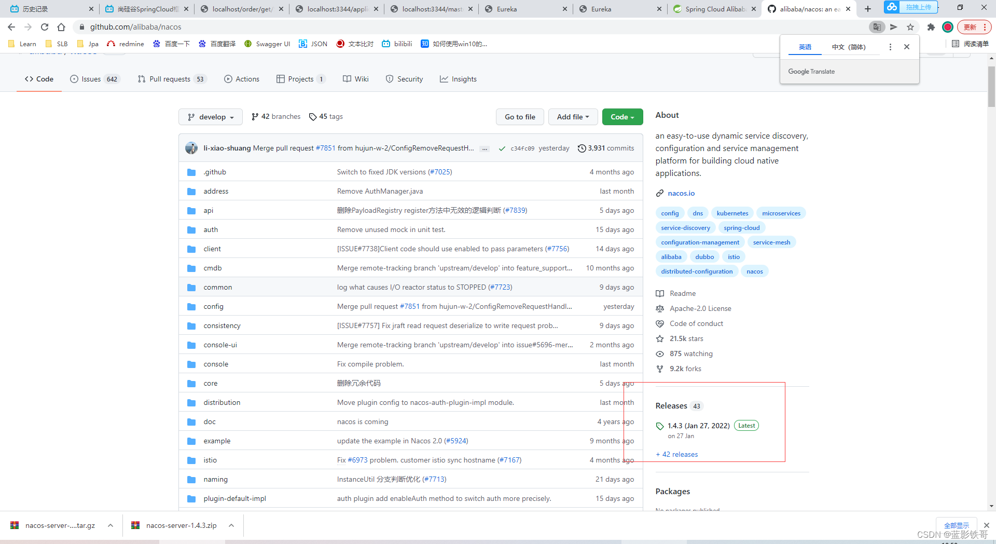The width and height of the screenshot is (996, 544).
Task: Click the fork icon beside 9.2k forks
Action: [x=660, y=369]
